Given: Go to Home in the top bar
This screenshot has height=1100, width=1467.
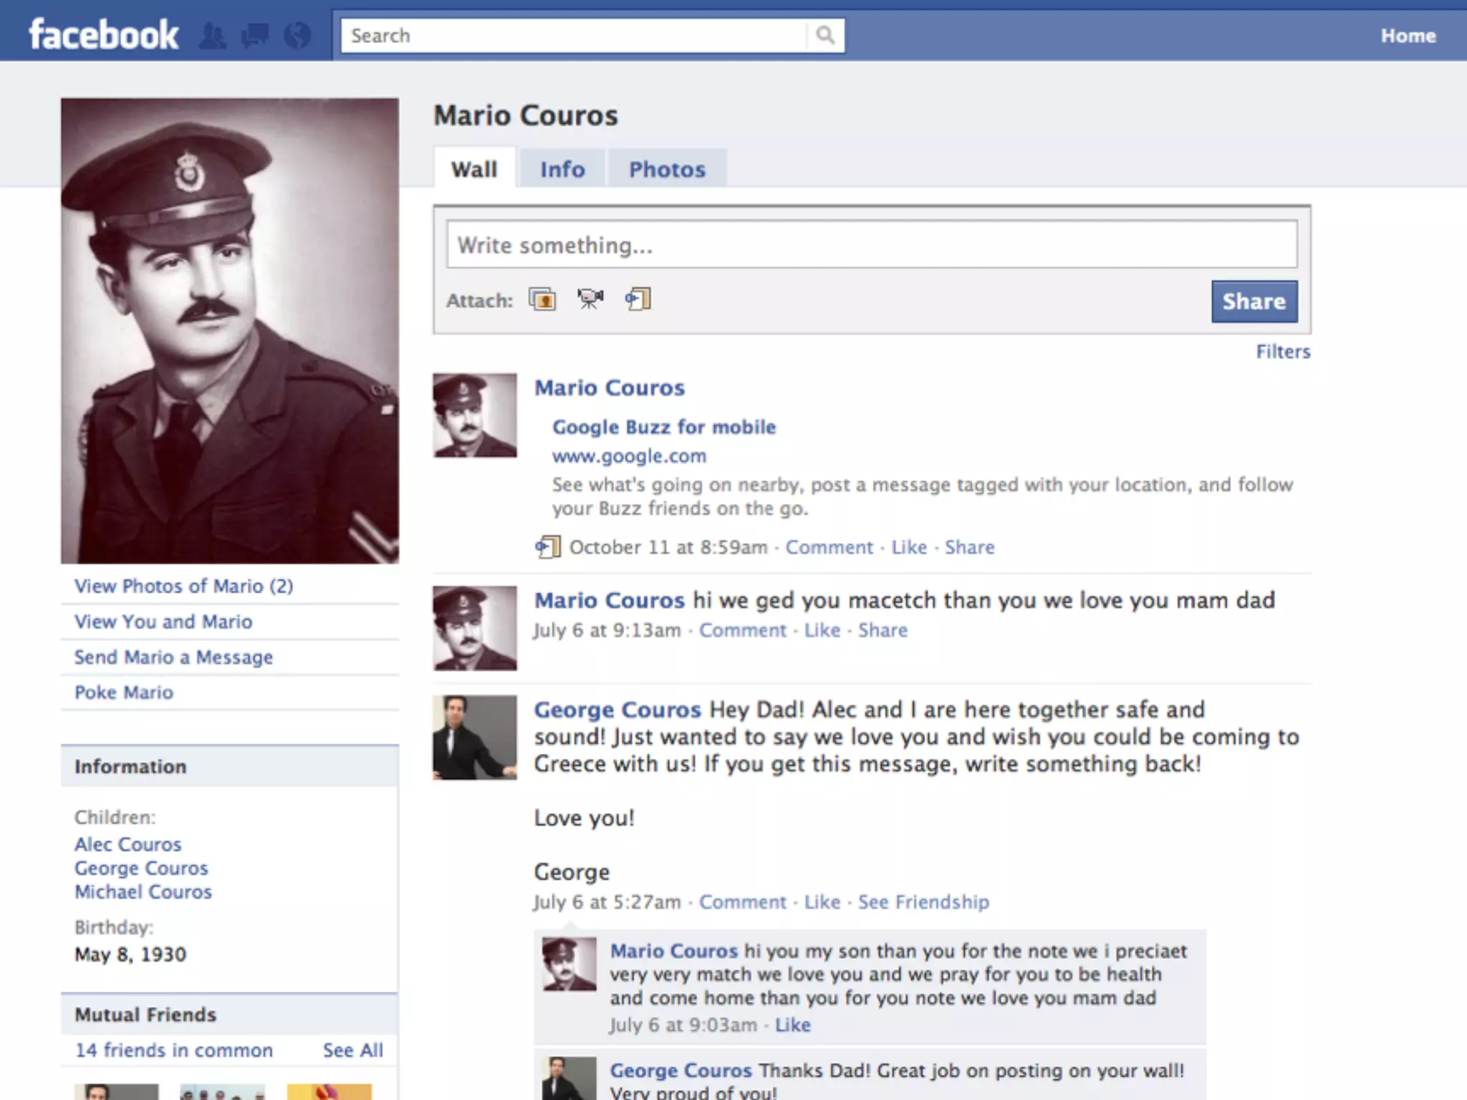Looking at the screenshot, I should tap(1408, 36).
